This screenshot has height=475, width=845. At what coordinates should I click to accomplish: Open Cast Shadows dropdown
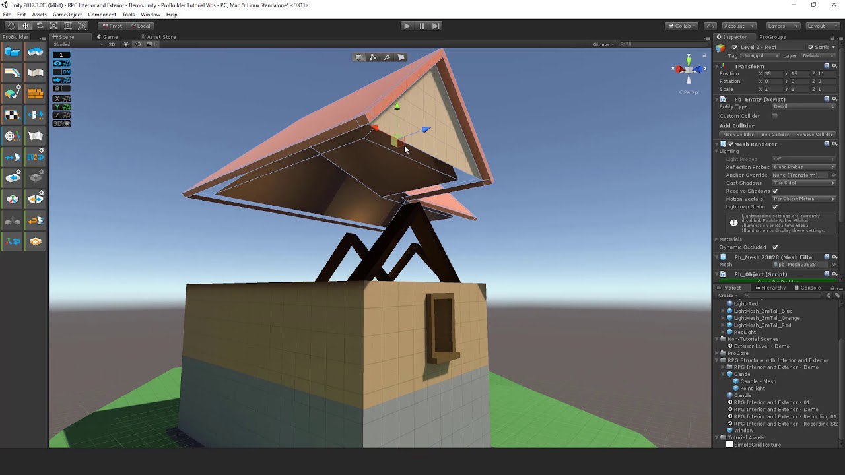coord(804,183)
